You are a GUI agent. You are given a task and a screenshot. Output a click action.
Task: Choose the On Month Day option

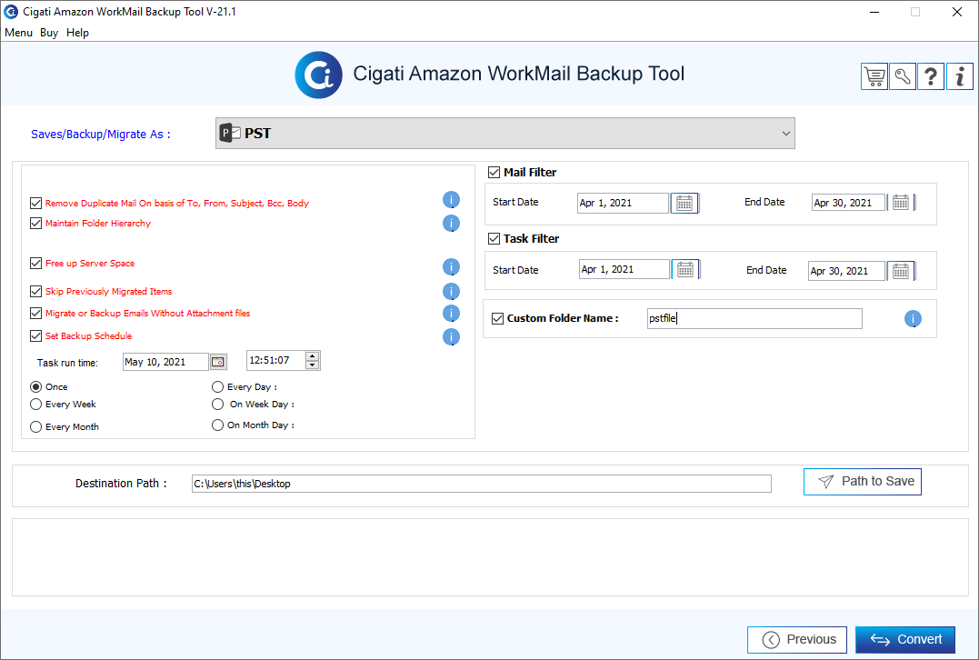217,425
